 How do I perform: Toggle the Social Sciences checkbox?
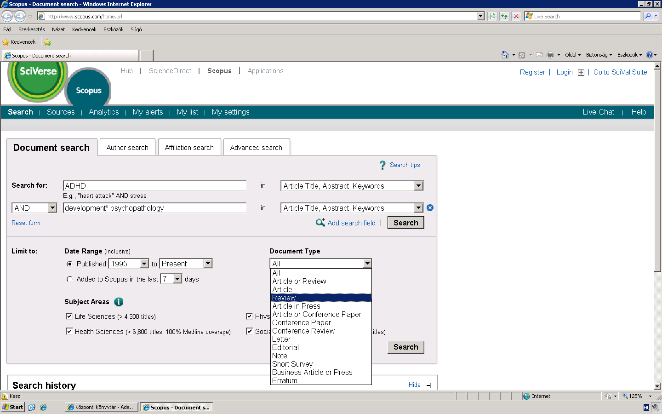[249, 331]
